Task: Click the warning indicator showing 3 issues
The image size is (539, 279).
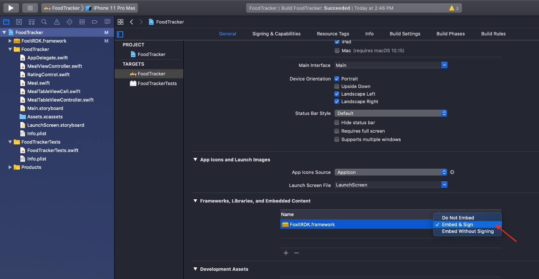Action: coord(454,8)
